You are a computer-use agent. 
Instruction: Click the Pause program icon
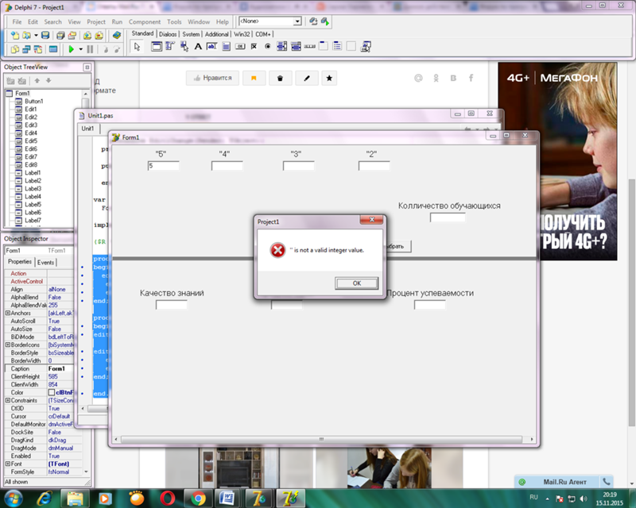tap(91, 49)
